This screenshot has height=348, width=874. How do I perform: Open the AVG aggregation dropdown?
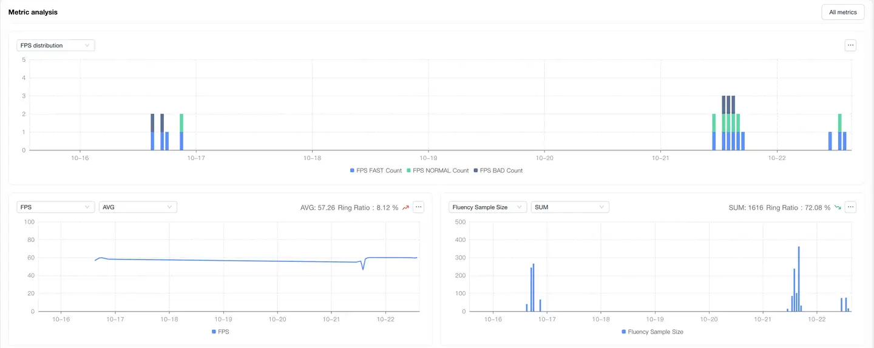(x=138, y=207)
